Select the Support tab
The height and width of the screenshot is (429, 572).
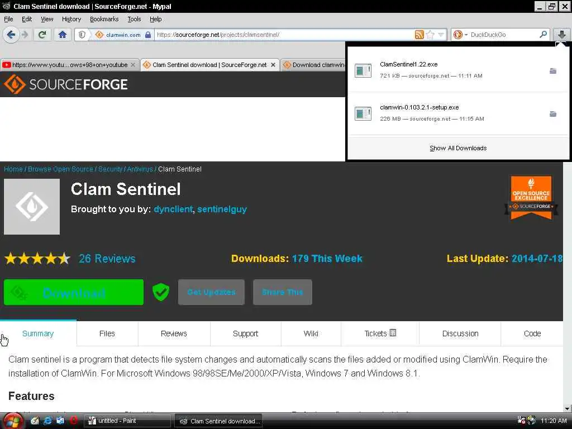coord(245,333)
